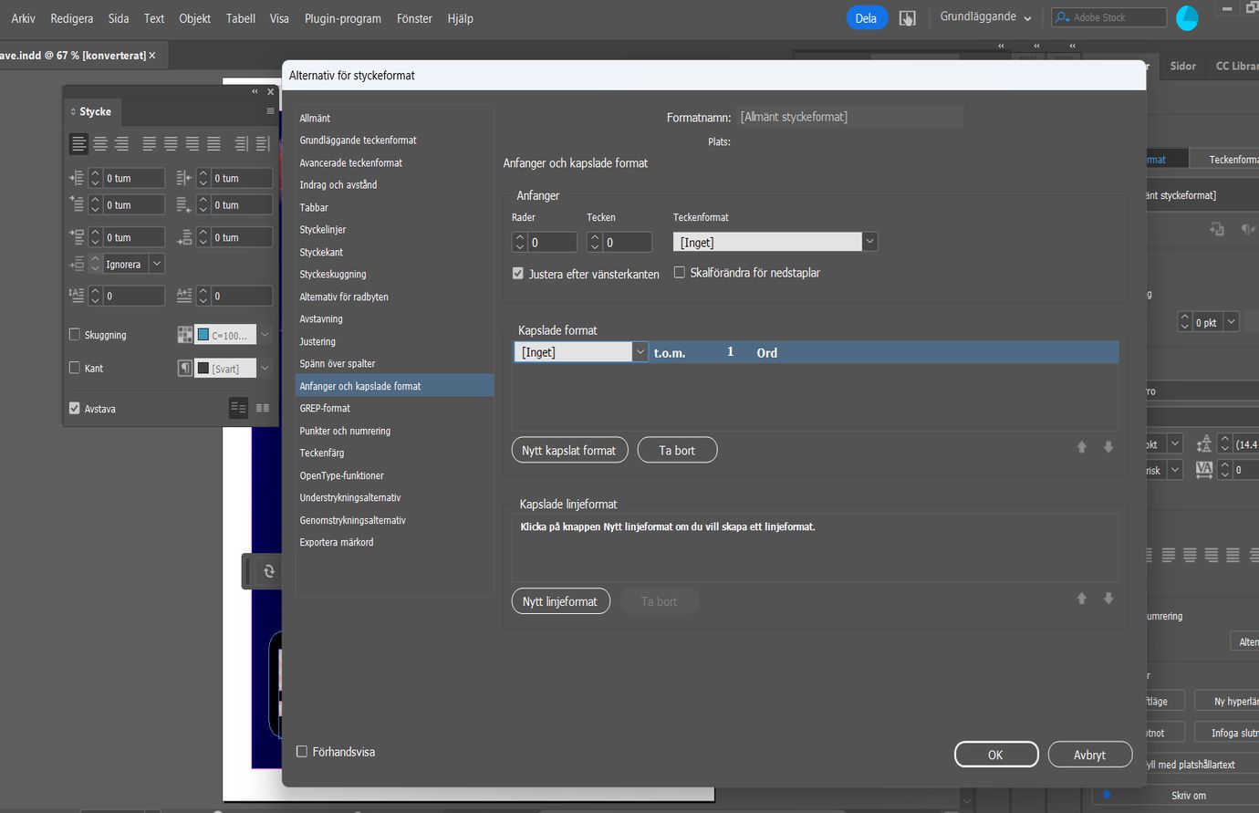The height and width of the screenshot is (813, 1259).
Task: Switch to the Sidor panel tab
Action: coord(1183,66)
